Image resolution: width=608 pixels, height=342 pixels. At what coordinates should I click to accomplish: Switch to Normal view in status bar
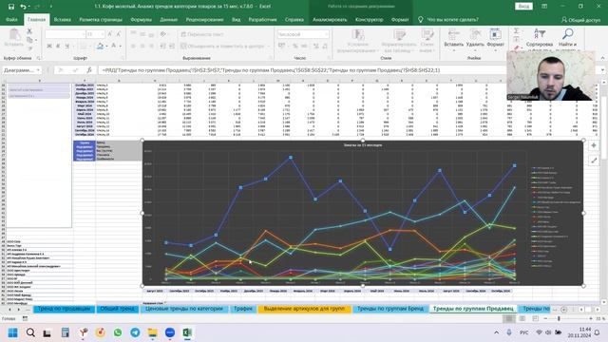coord(509,318)
